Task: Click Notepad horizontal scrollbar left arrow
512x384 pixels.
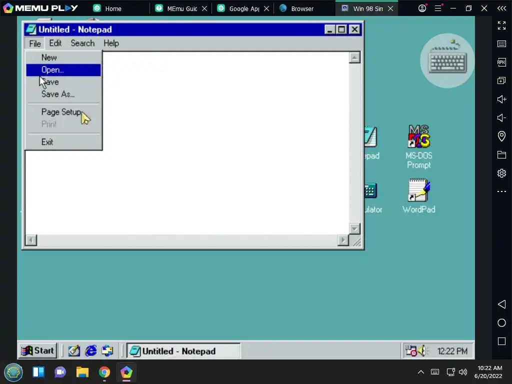Action: pyautogui.click(x=31, y=240)
